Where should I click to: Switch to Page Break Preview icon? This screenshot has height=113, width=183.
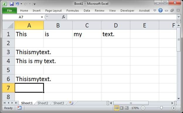pyautogui.click(x=126, y=108)
